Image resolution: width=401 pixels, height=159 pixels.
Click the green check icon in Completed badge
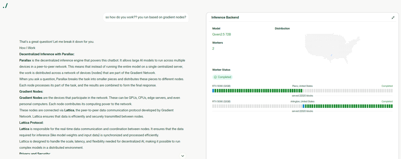pos(215,77)
